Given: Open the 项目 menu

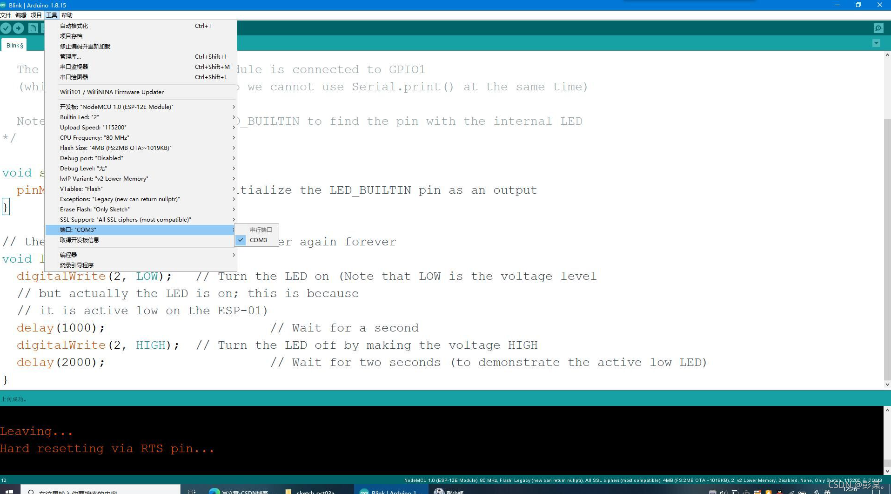Looking at the screenshot, I should point(36,15).
